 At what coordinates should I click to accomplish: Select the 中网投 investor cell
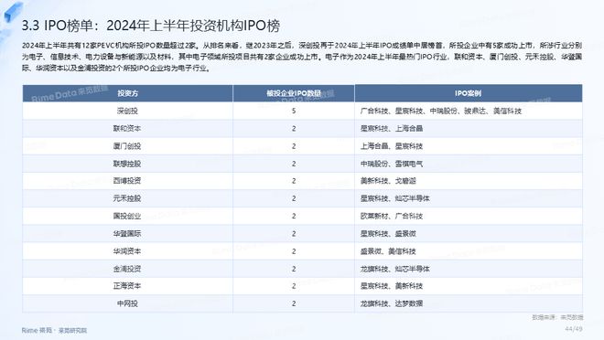point(127,303)
